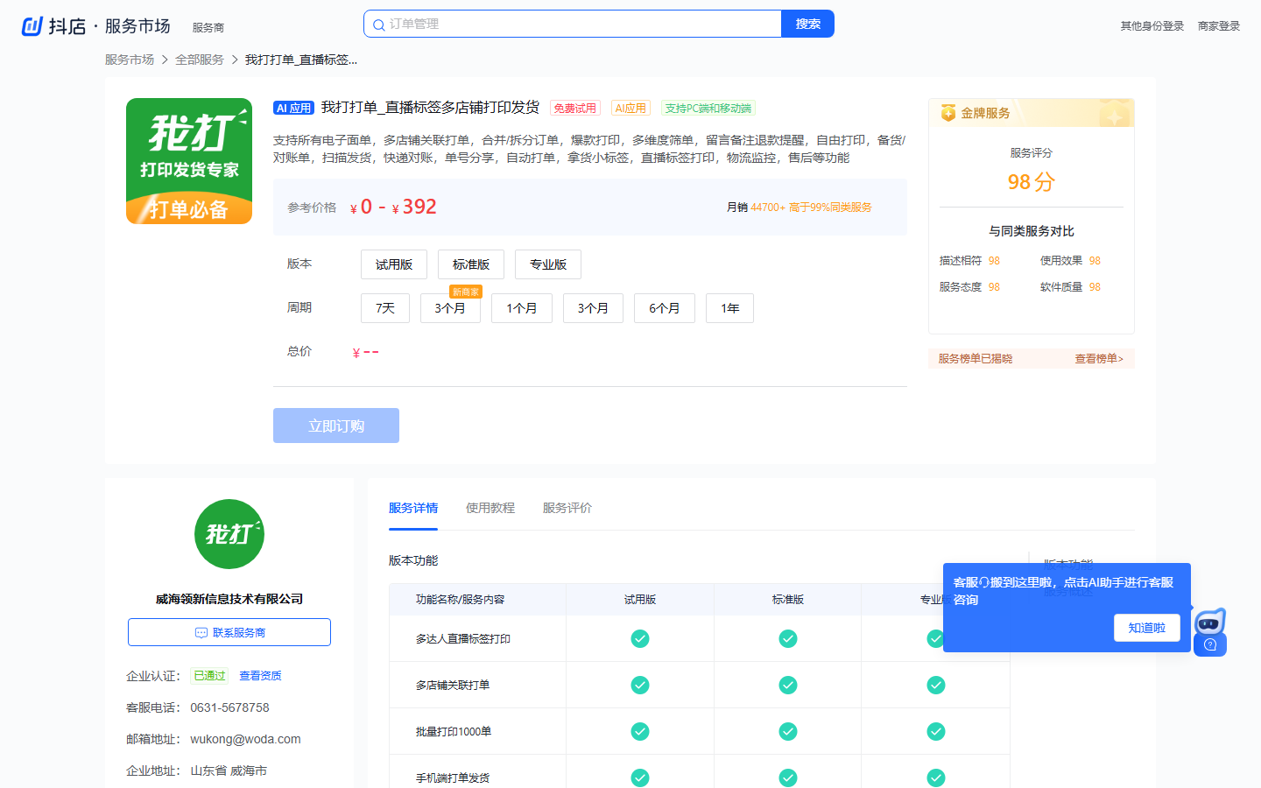Choose the 1年 period option
The width and height of the screenshot is (1261, 788).
[x=730, y=308]
